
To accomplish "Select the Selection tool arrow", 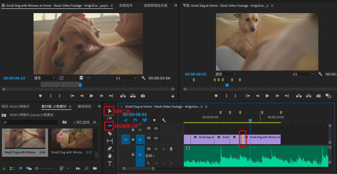I will pos(110,111).
